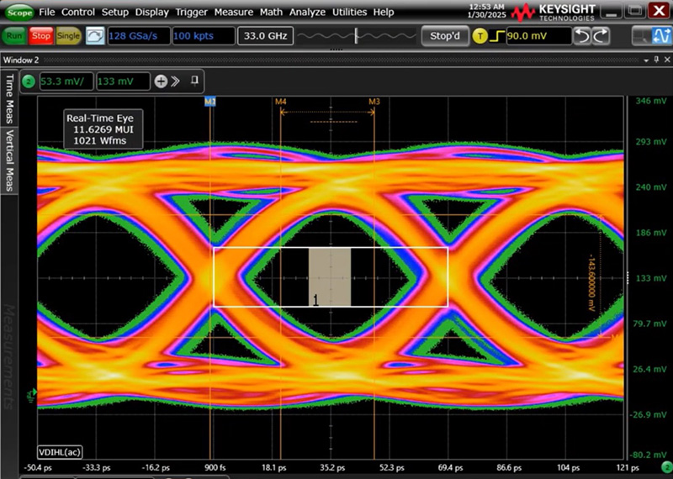
Task: Click the gray mask region labeled 1
Action: (330, 277)
